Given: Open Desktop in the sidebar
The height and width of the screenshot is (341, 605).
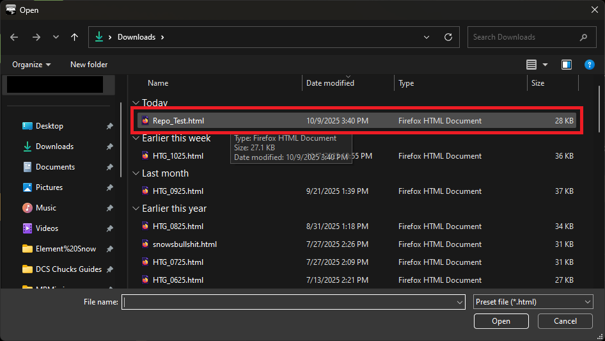Looking at the screenshot, I should [x=49, y=126].
